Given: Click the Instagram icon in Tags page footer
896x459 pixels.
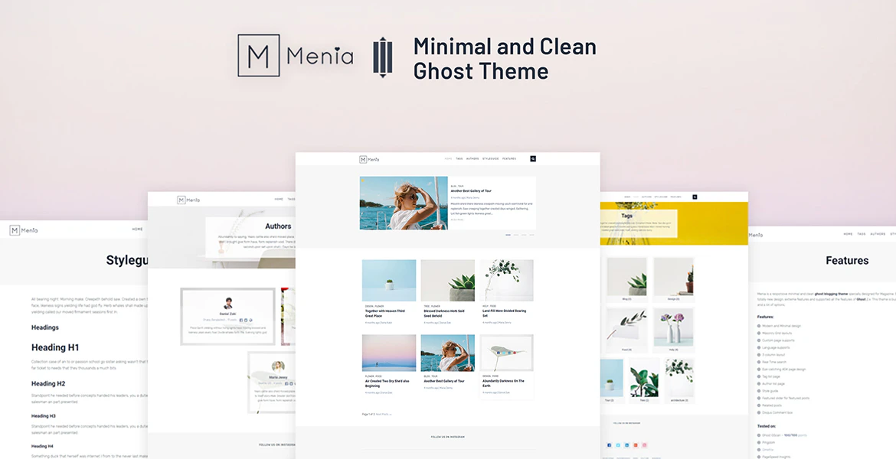Looking at the screenshot, I should pos(645,444).
